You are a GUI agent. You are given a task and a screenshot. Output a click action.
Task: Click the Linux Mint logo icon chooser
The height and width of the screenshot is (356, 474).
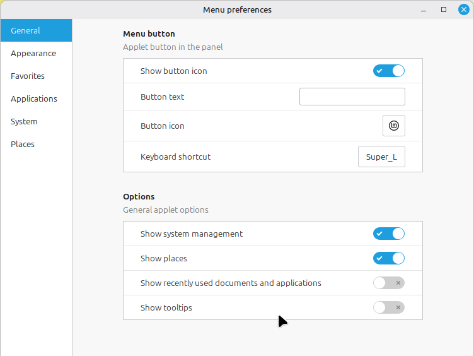[393, 126]
